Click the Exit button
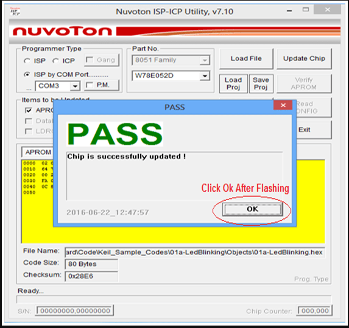This screenshot has width=349, height=328. coord(314,130)
